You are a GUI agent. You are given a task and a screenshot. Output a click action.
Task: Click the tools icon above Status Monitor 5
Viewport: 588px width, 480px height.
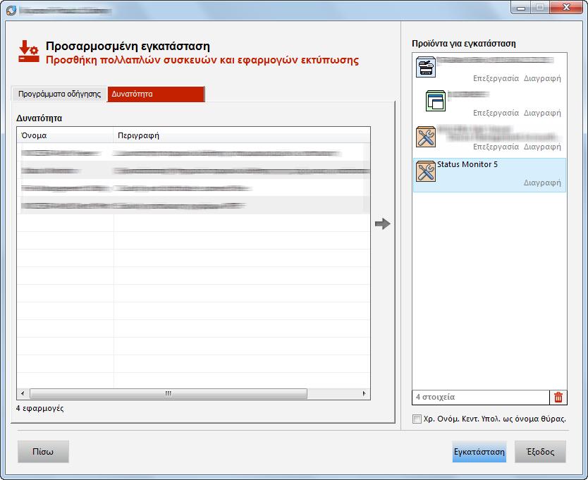pyautogui.click(x=426, y=137)
